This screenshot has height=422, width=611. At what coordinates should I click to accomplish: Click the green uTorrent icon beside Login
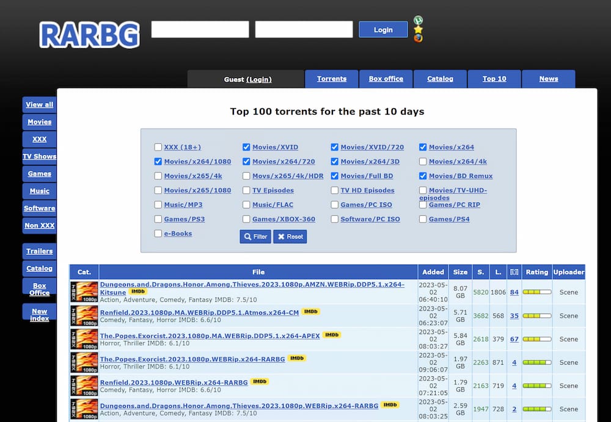click(x=418, y=20)
